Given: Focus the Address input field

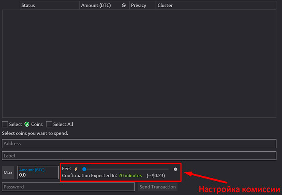Looking at the screenshot, I should (139, 144).
